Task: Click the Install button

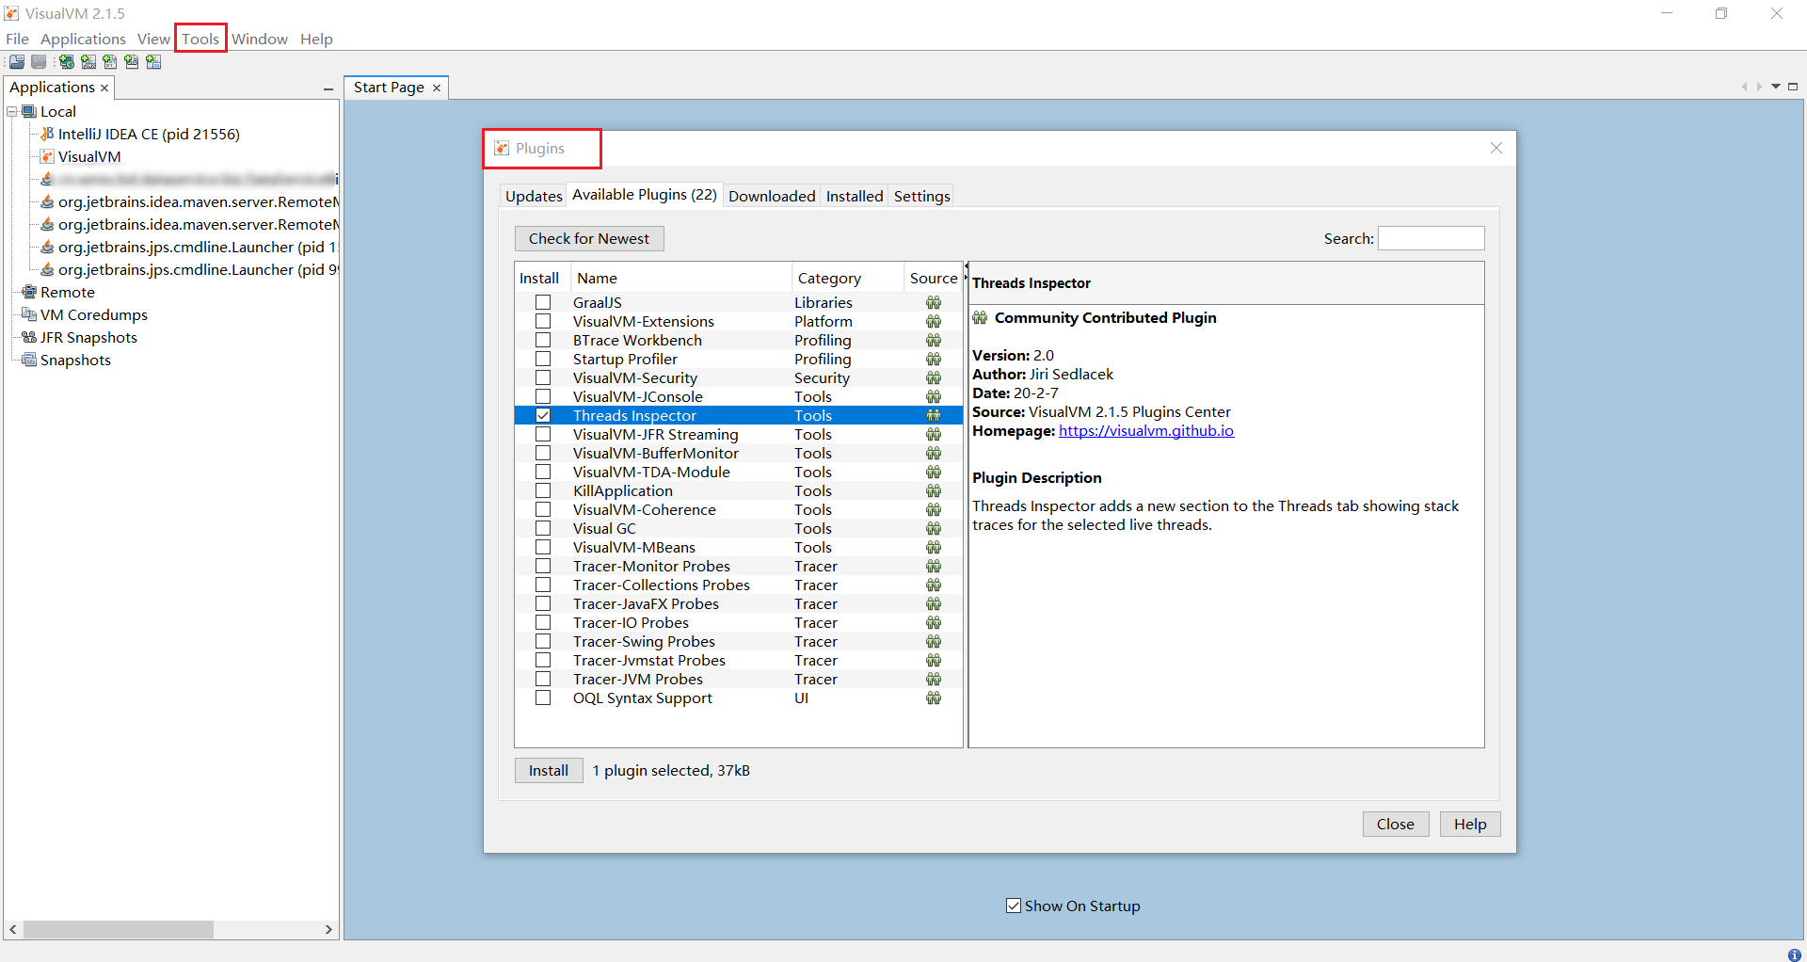Action: point(549,770)
